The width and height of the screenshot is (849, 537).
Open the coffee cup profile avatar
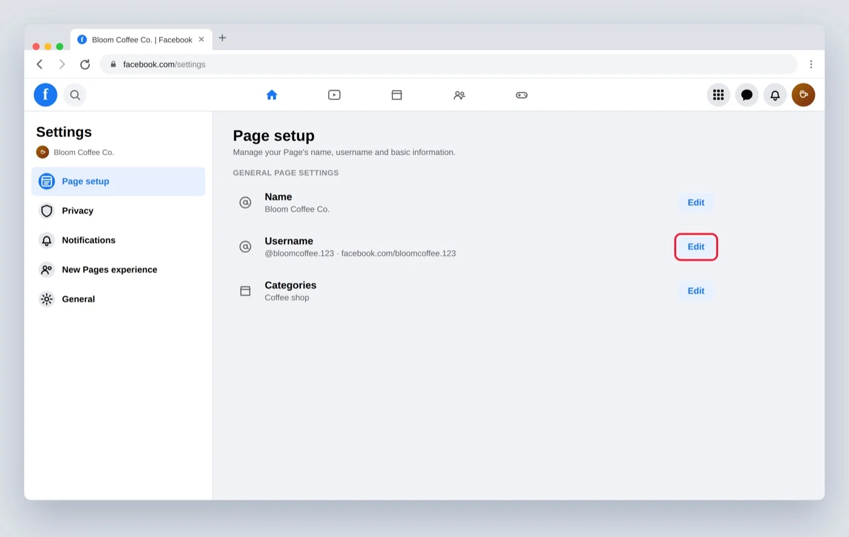click(804, 95)
